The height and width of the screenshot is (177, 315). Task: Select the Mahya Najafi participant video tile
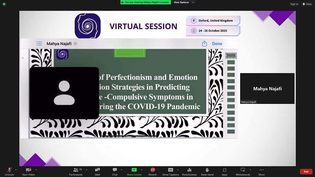pyautogui.click(x=267, y=88)
